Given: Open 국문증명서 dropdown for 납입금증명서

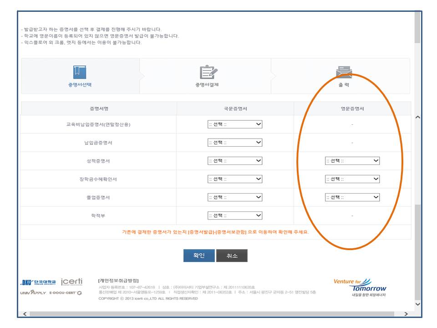Looking at the screenshot, I should point(235,143).
